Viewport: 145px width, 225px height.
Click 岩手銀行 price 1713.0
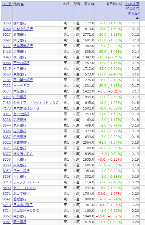[x=88, y=69]
